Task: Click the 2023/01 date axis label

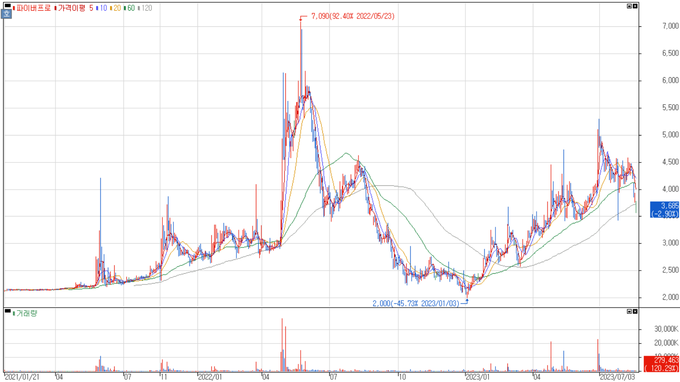Action: pos(477,377)
